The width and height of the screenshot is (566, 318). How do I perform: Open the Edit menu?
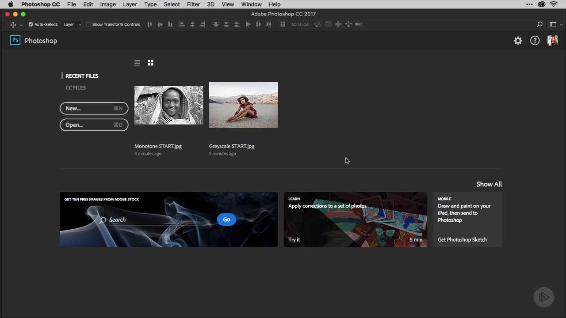pyautogui.click(x=88, y=4)
